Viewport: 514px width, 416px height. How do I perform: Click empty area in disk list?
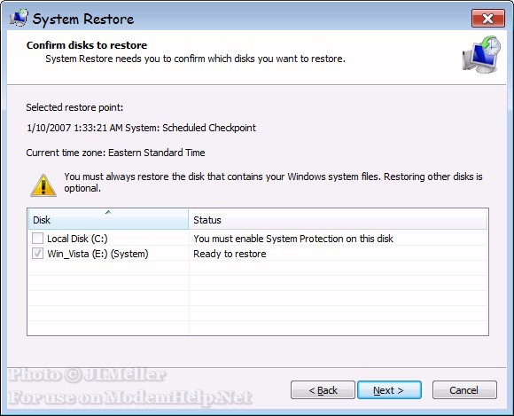(x=258, y=298)
